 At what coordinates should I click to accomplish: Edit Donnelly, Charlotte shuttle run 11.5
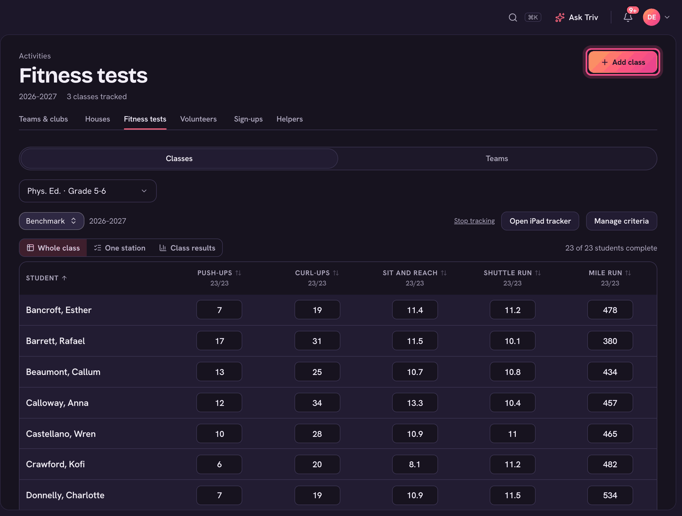[x=512, y=495]
